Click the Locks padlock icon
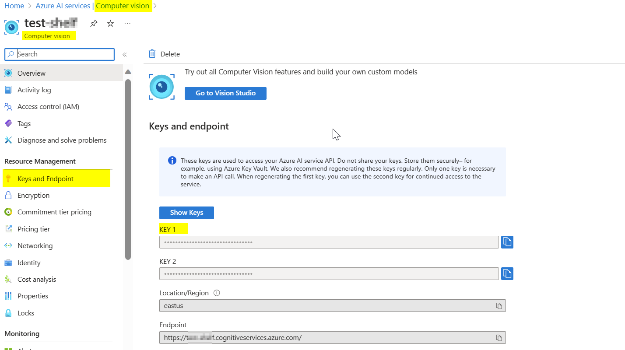625x350 pixels. [8, 313]
